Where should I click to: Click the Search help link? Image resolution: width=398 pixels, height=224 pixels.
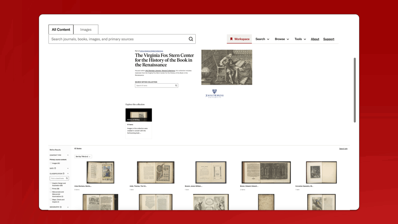(x=343, y=148)
